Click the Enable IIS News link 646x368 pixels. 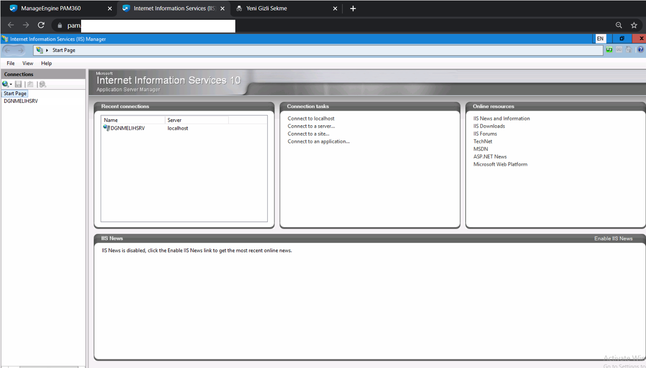pos(613,238)
